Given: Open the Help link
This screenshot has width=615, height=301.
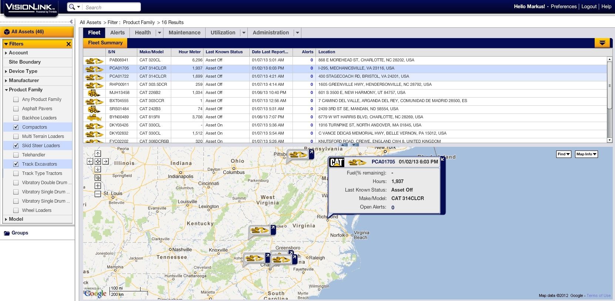Looking at the screenshot, I should point(606,7).
